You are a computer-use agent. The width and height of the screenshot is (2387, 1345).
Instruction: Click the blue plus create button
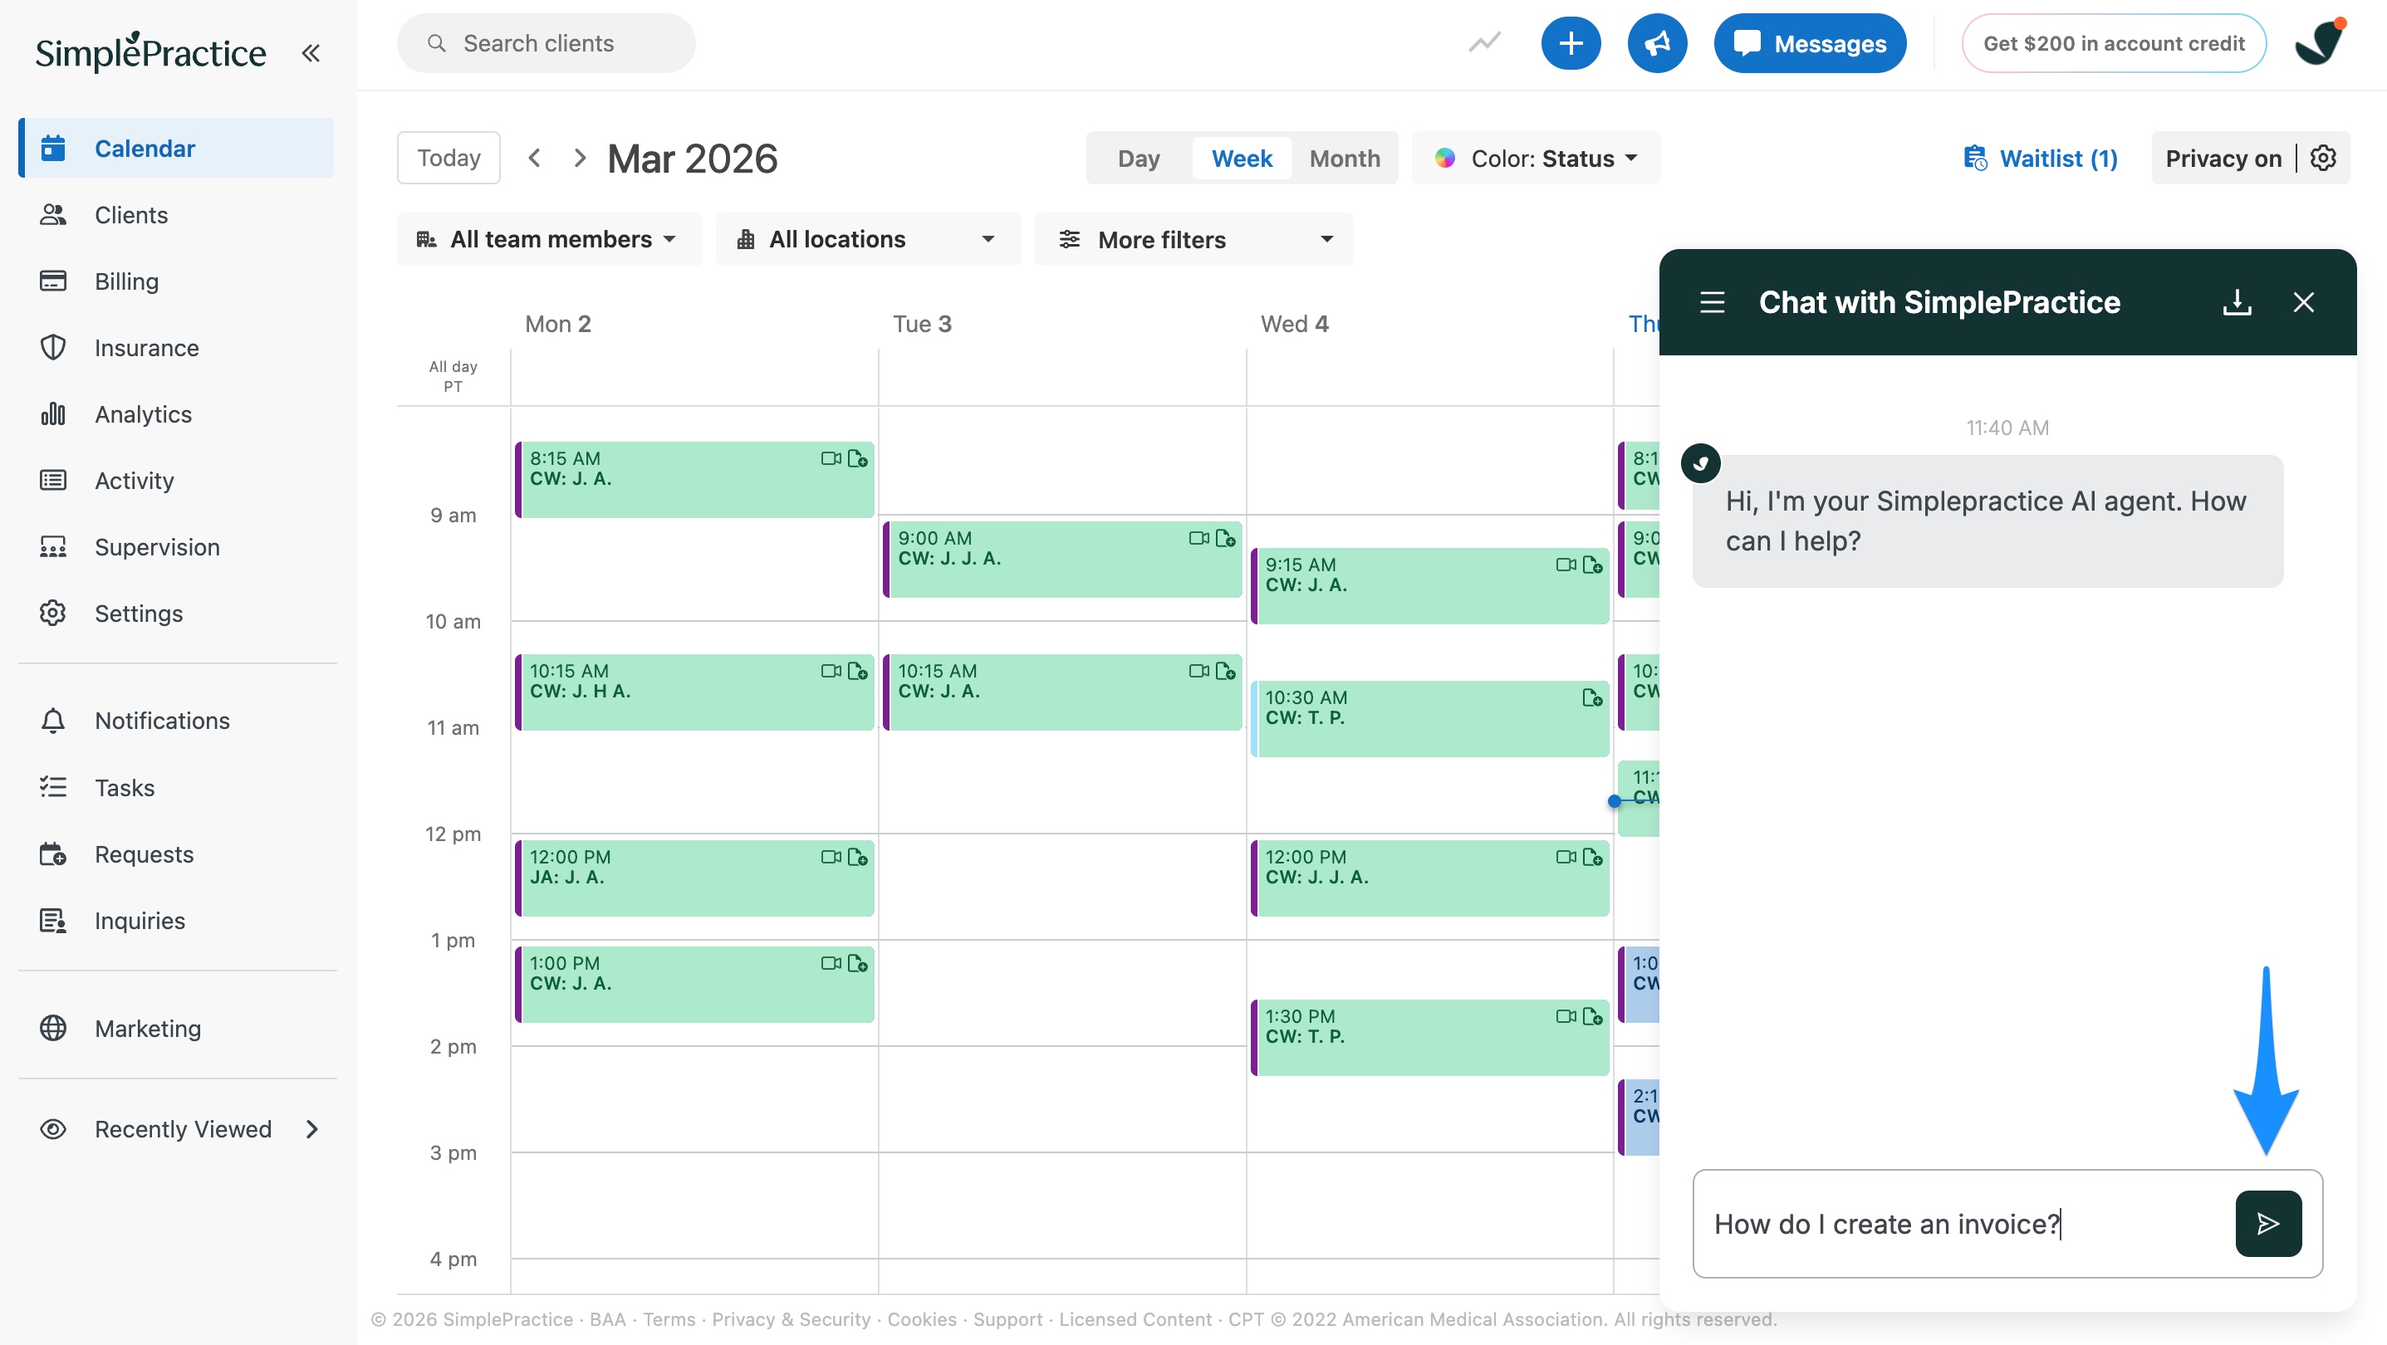1571,43
